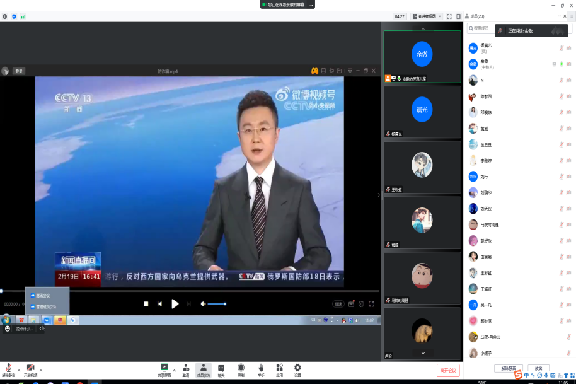Open the Apps (应用) icon
Viewport: 576px width, 384px height.
pos(279,368)
